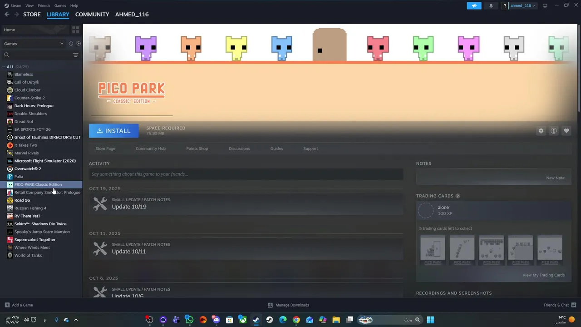Image resolution: width=581 pixels, height=327 pixels.
Task: Open the View menu
Action: (30, 5)
